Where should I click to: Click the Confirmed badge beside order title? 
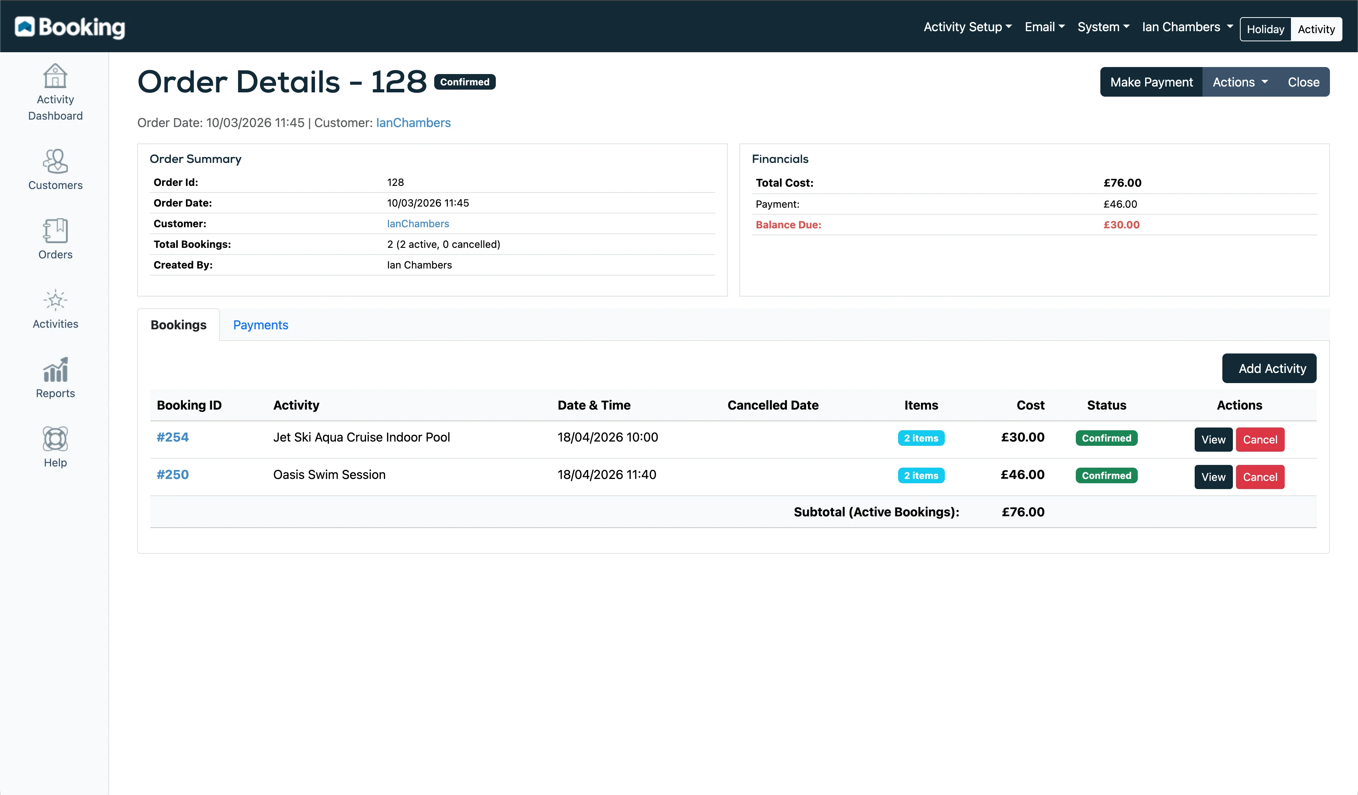pyautogui.click(x=465, y=82)
